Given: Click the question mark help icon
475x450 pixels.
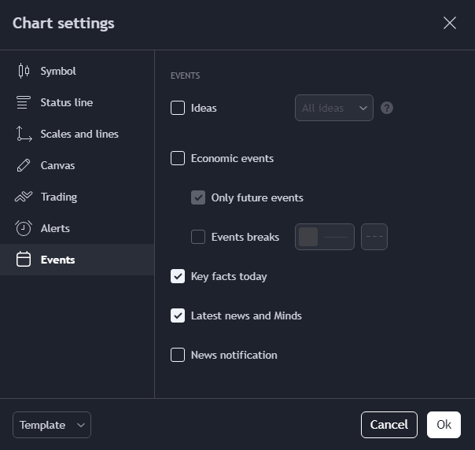Looking at the screenshot, I should click(387, 108).
